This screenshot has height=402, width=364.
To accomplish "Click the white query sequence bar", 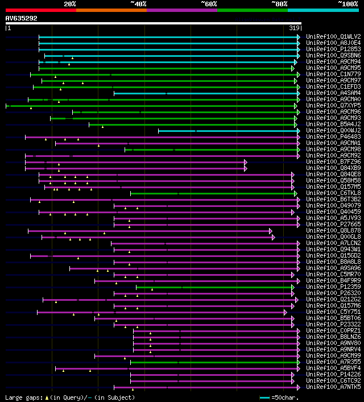I will pos(154,23).
